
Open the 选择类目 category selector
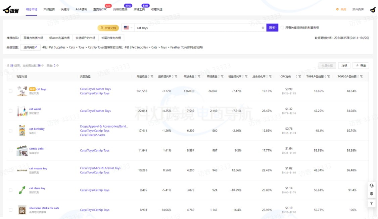click(x=31, y=48)
